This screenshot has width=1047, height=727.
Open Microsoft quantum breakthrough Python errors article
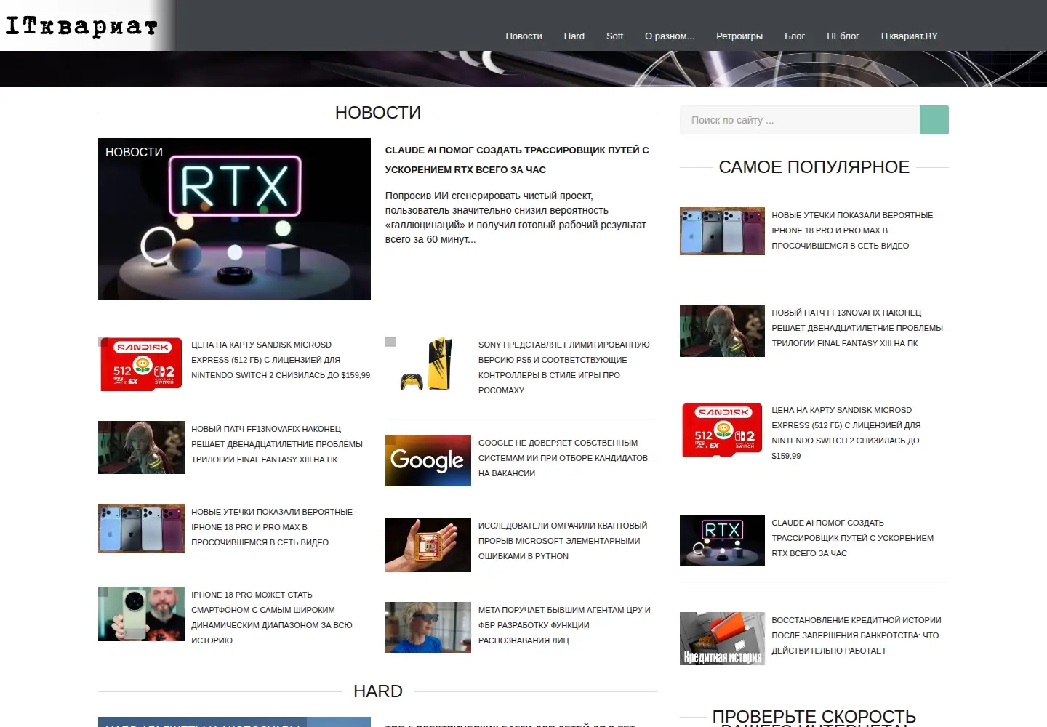tap(563, 541)
